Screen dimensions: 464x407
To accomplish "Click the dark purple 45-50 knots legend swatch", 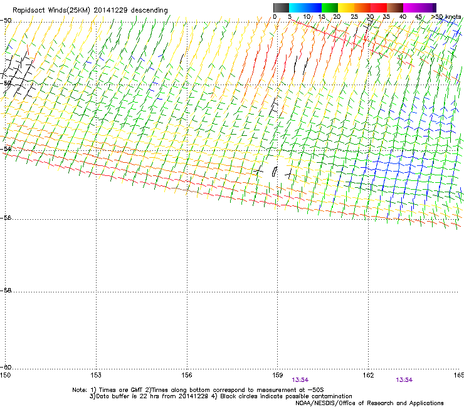I will point(428,8).
